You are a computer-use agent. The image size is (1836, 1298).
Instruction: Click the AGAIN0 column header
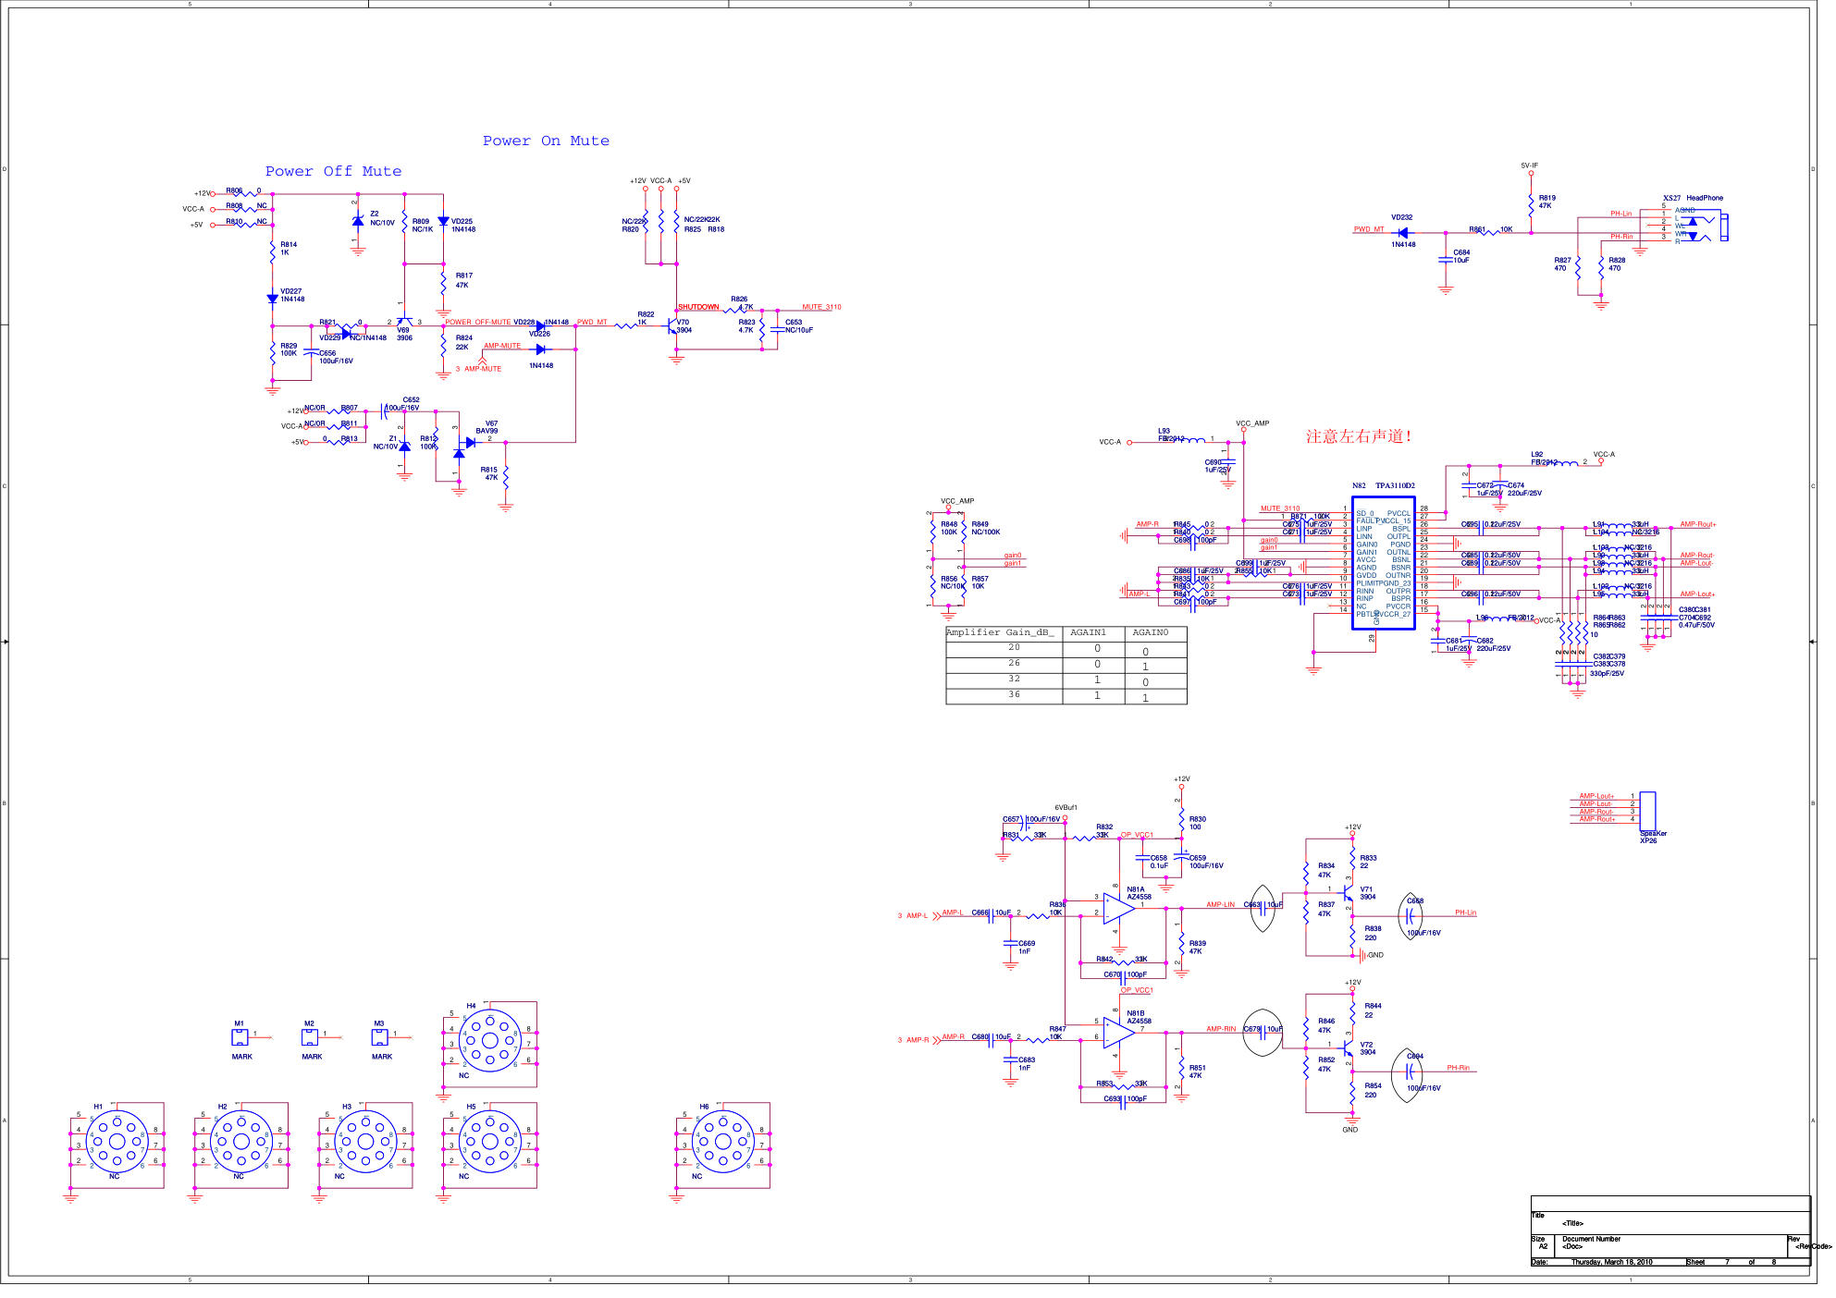(x=1151, y=632)
